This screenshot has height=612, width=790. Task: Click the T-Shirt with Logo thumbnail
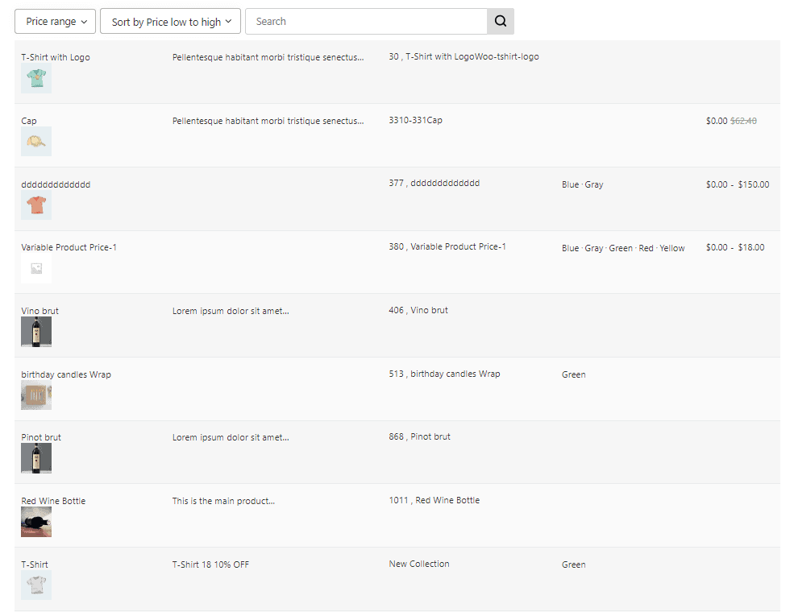coord(35,78)
